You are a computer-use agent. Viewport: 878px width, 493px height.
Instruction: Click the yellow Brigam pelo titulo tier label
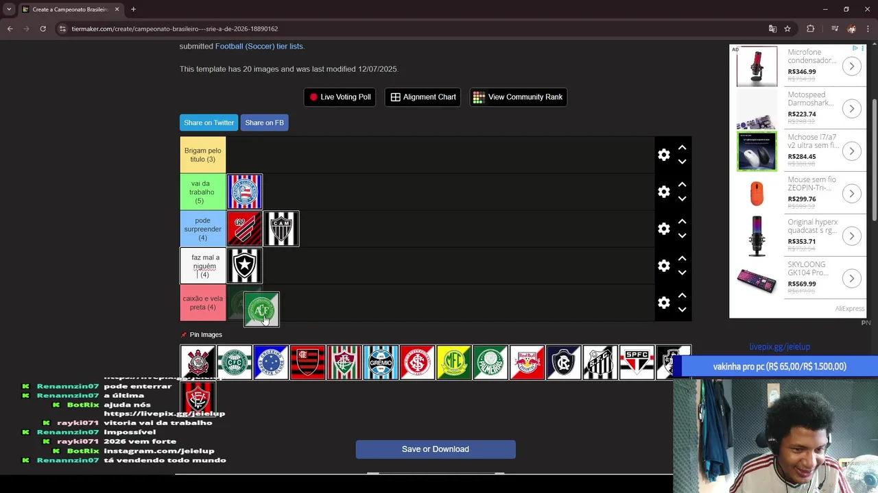(x=203, y=155)
